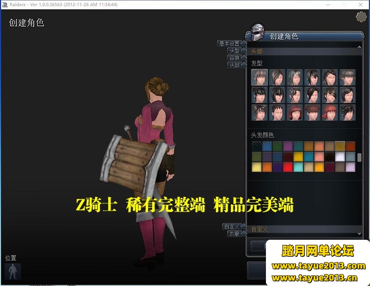Open the 衣服 side tab
The height and width of the screenshot is (286, 370).
(x=234, y=234)
